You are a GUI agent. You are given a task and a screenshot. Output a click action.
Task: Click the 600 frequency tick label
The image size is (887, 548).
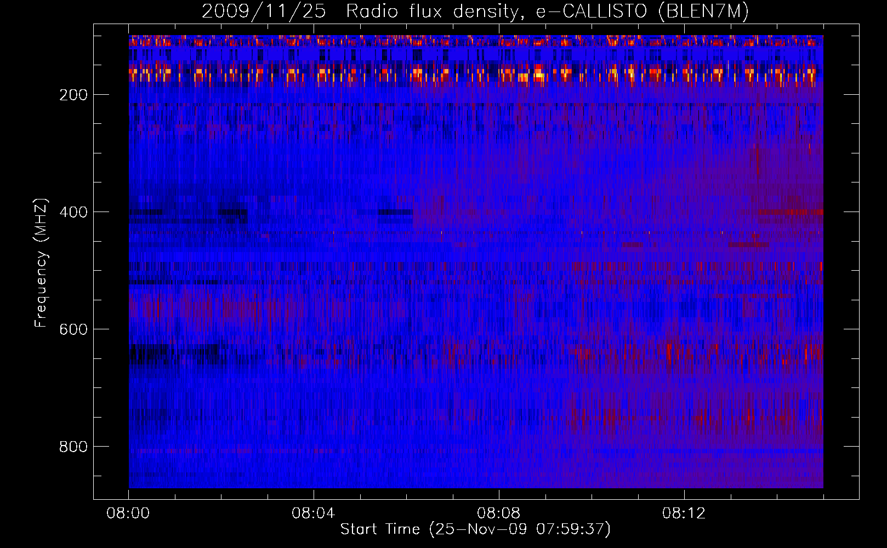[x=73, y=329]
